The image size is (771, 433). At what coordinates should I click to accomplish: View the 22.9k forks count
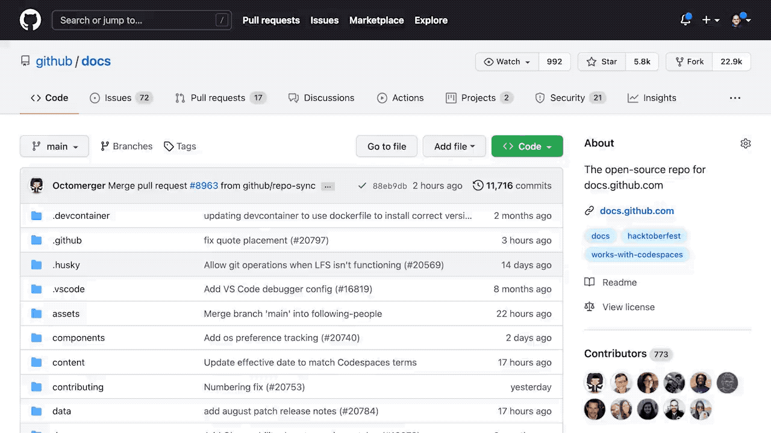[x=731, y=62]
